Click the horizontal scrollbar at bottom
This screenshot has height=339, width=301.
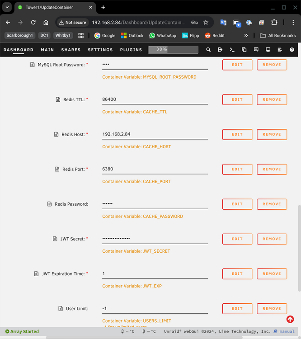point(144,338)
